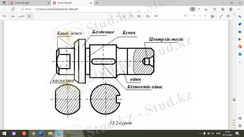Open a new browser tab

[x=97, y=3]
